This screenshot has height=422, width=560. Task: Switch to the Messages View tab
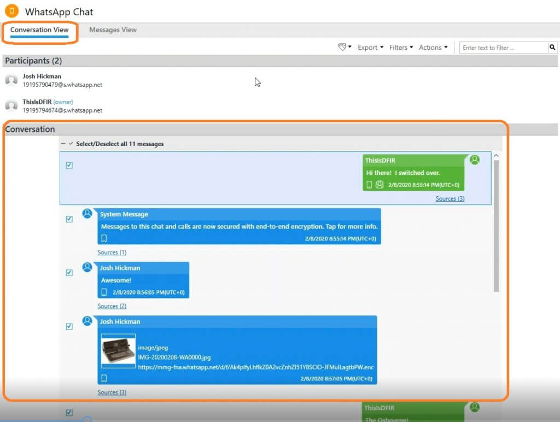[113, 30]
